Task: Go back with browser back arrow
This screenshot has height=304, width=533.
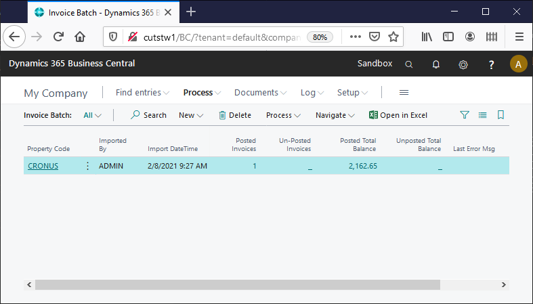Action: click(14, 37)
